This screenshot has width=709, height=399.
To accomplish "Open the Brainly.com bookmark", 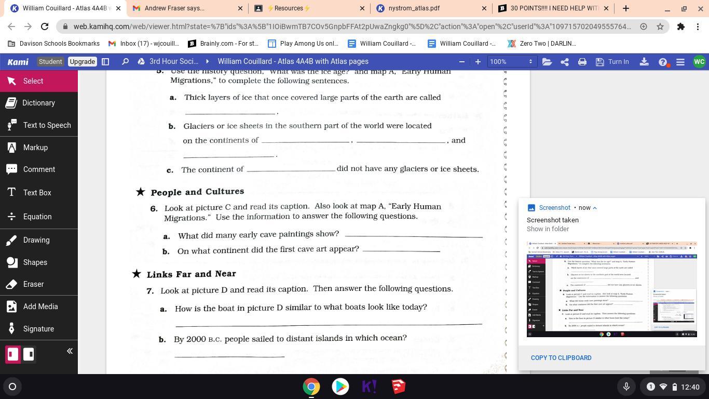I will 223,44.
